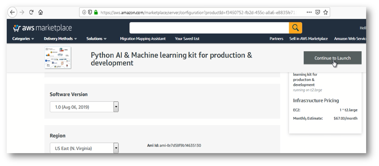Click the Marketplace search input field
Image resolution: width=379 pixels, height=166 pixels.
(x=209, y=28)
